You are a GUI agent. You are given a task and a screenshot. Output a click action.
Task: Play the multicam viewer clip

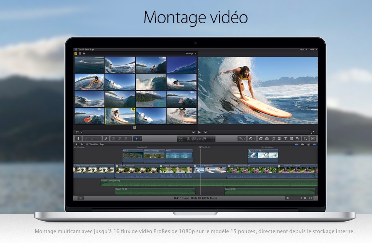199,132
